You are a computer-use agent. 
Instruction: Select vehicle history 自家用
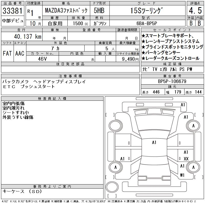click(55, 24)
